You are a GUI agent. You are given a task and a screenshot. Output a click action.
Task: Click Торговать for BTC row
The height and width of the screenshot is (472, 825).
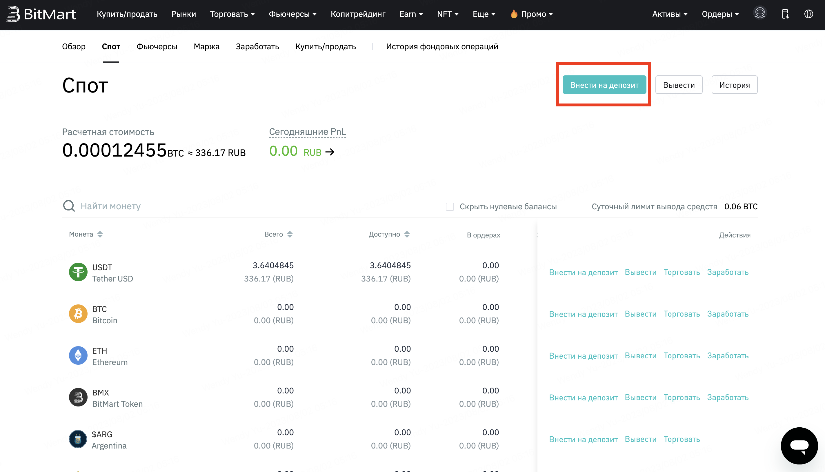682,314
